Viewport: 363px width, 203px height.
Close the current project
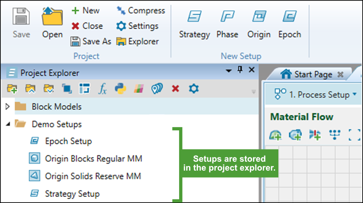point(87,26)
